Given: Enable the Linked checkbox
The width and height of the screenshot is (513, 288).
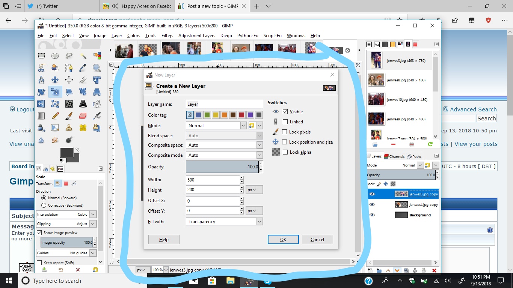Looking at the screenshot, I should 285,122.
